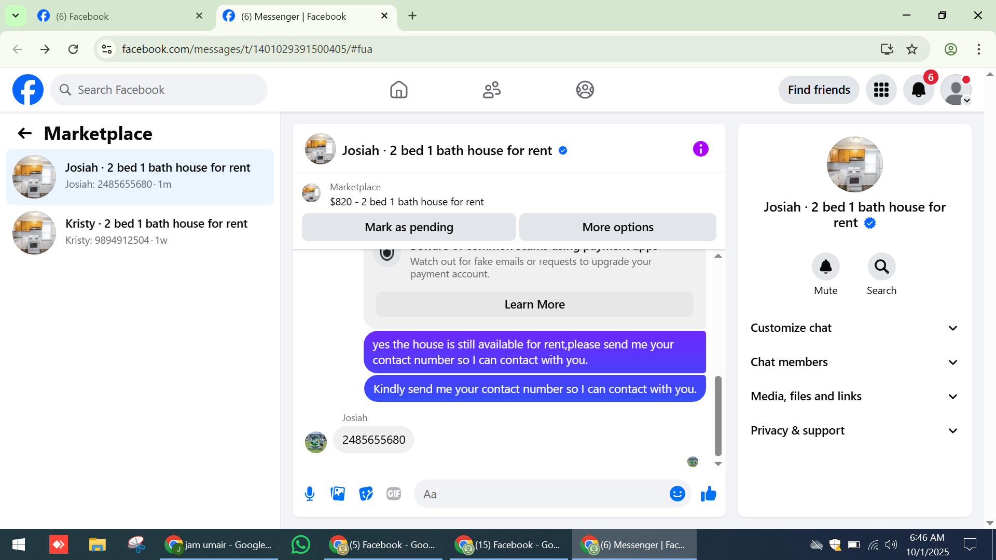Image resolution: width=996 pixels, height=560 pixels.
Task: Click the More options button
Action: click(618, 227)
